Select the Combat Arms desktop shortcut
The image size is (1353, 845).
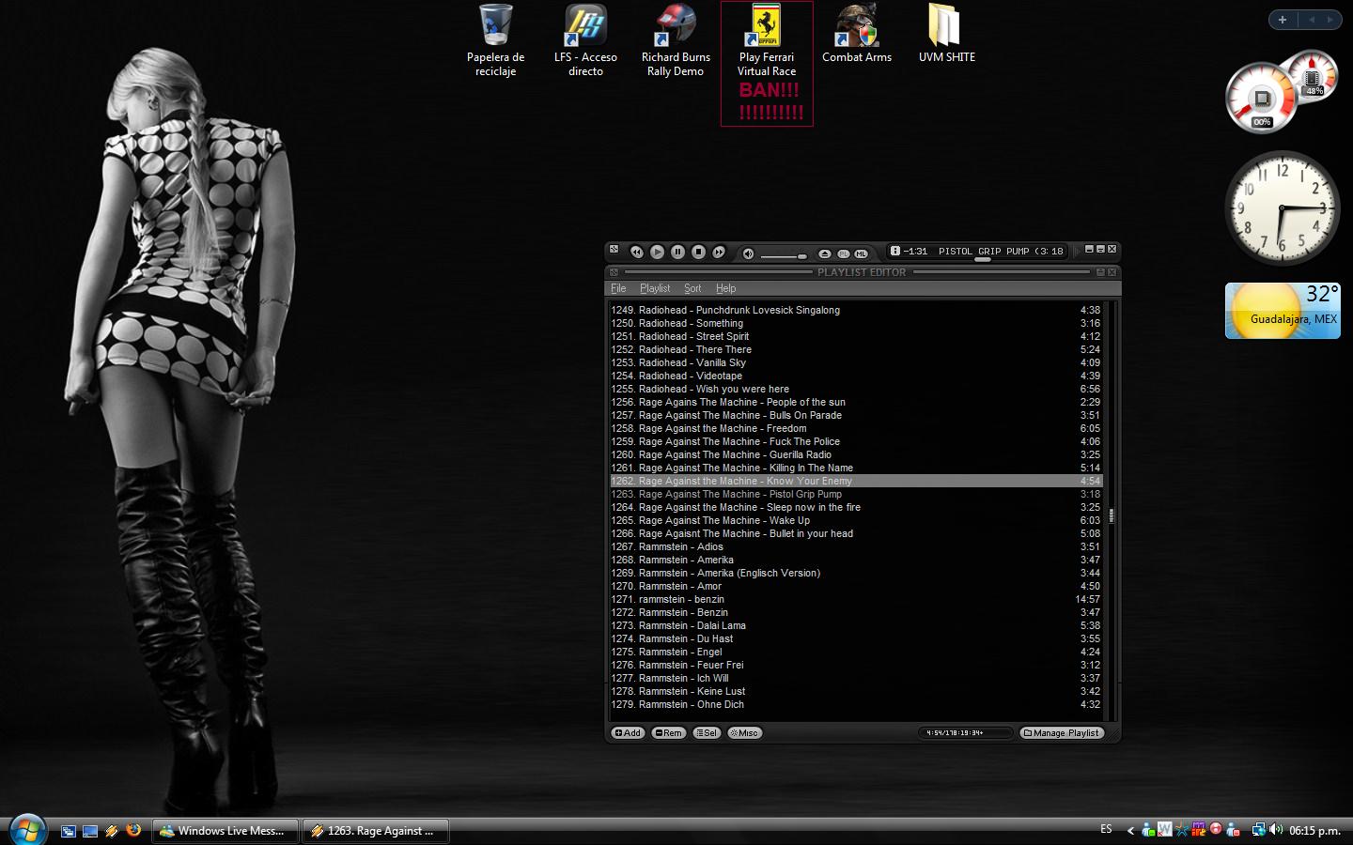coord(857,34)
